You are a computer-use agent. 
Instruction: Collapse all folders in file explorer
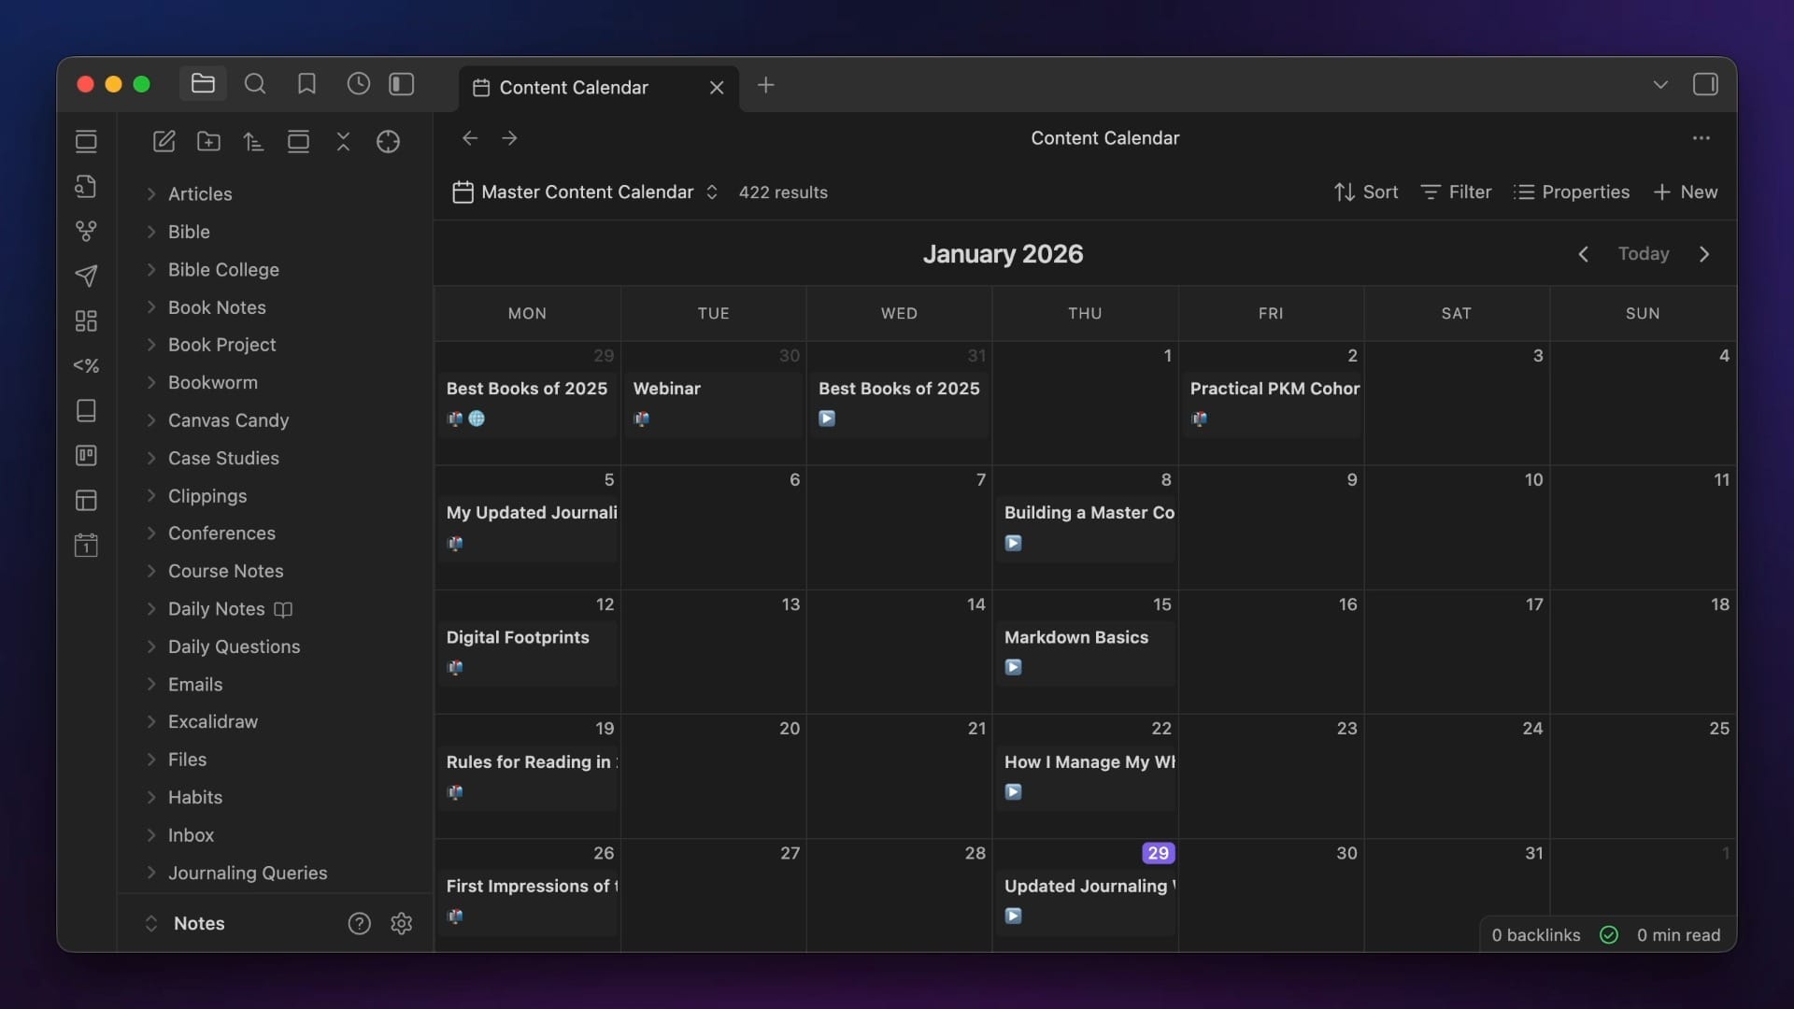pos(343,141)
